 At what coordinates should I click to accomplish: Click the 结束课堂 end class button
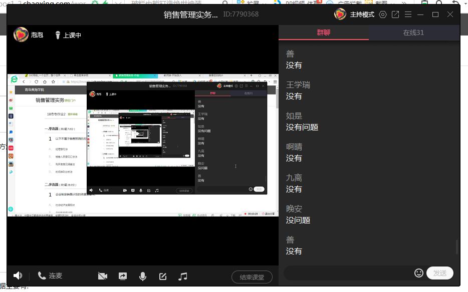point(252,277)
